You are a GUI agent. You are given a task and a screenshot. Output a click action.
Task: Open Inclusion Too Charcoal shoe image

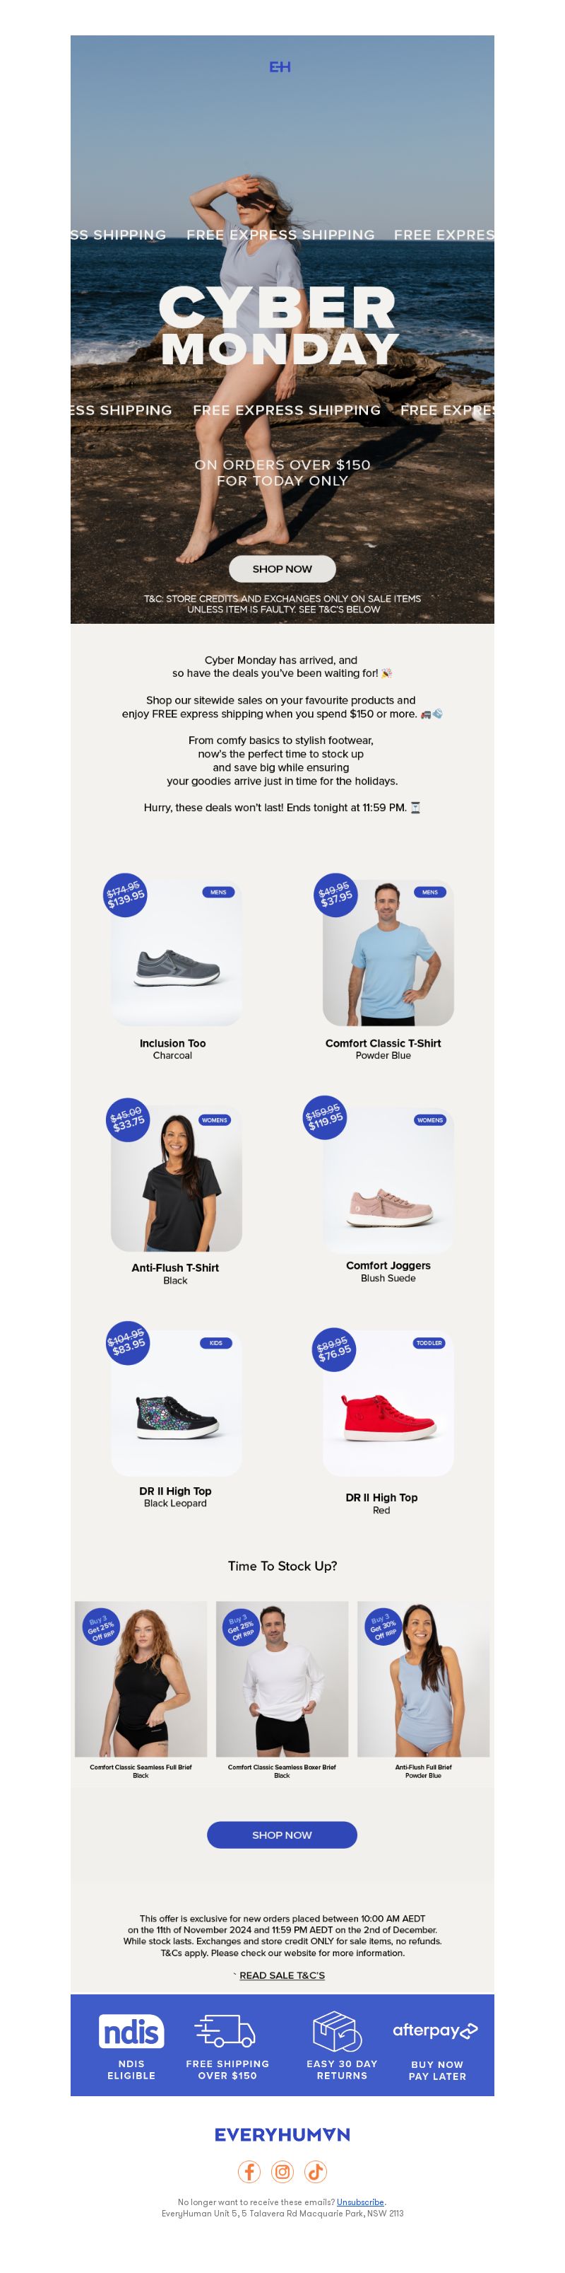[x=177, y=954]
